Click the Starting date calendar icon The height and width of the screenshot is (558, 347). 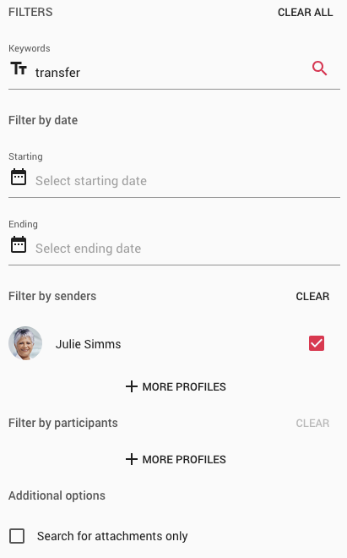click(x=19, y=177)
